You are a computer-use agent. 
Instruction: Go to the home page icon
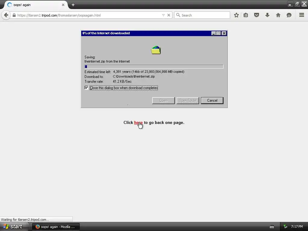click(278, 15)
